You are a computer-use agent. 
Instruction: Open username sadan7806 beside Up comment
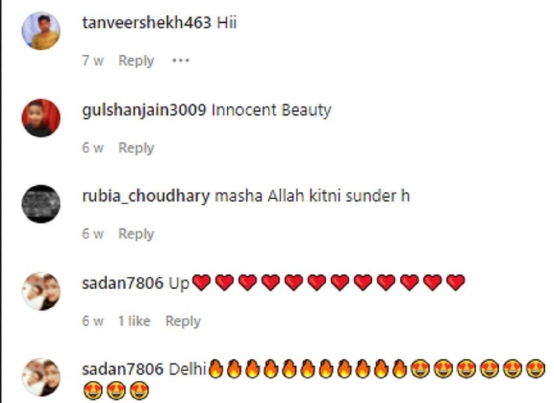click(x=123, y=283)
